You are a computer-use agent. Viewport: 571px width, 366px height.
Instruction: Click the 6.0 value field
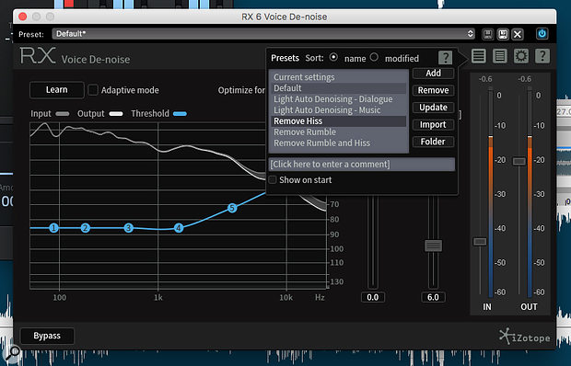pos(433,297)
